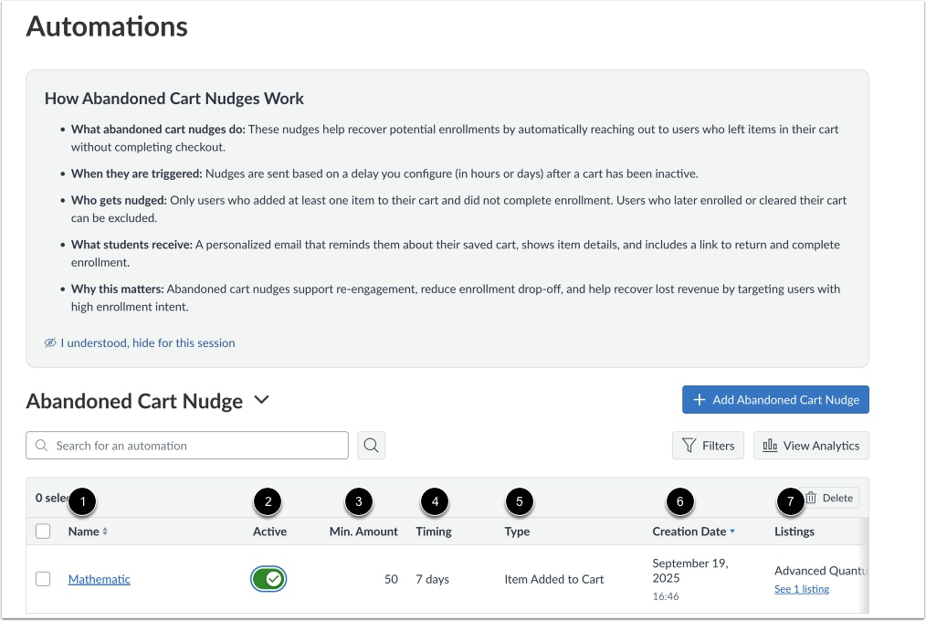Open the Mathematic automation link
Image resolution: width=926 pixels, height=621 pixels.
(99, 578)
